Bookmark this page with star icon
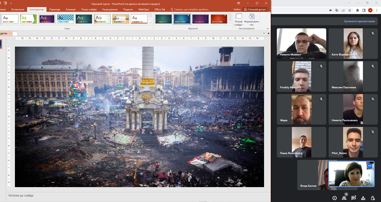The image size is (381, 202). (x=350, y=11)
